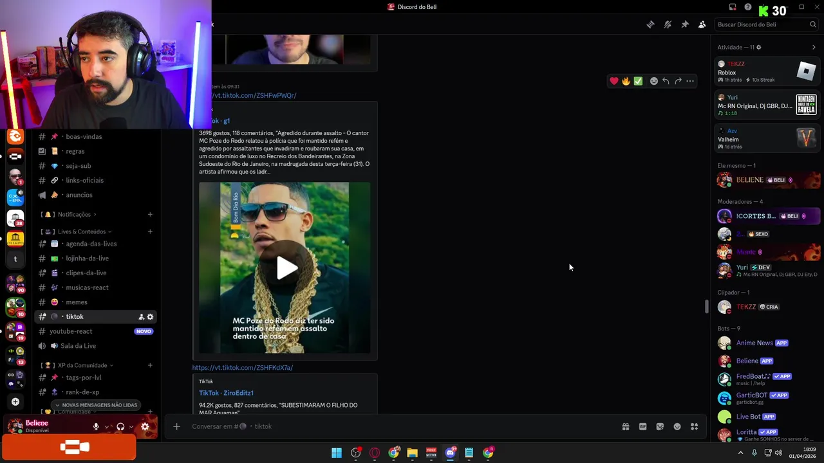Image resolution: width=824 pixels, height=463 pixels.
Task: React with the red heart emoji
Action: coord(614,81)
